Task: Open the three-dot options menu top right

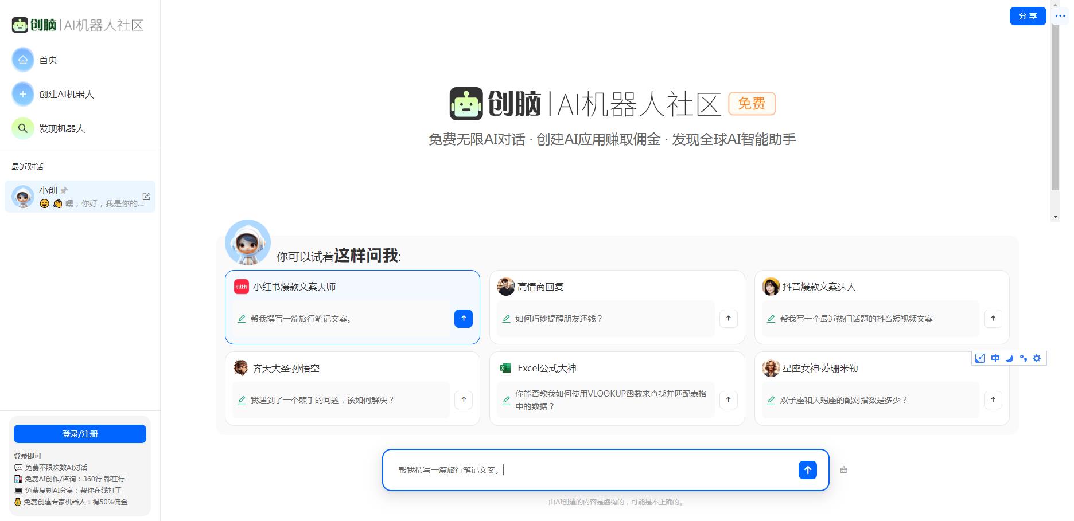Action: click(1060, 16)
